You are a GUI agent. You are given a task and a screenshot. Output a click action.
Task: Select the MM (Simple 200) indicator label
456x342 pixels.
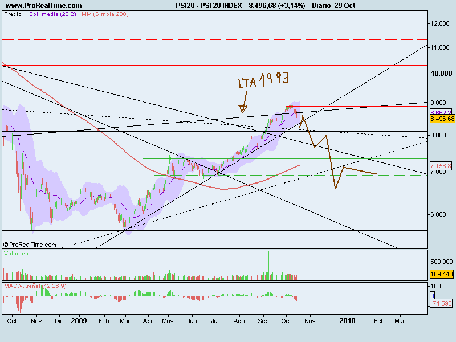tap(105, 14)
